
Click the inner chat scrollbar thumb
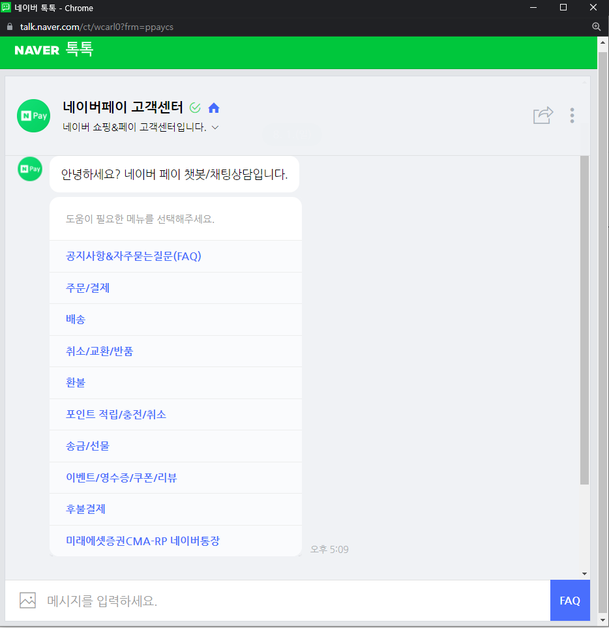click(x=585, y=320)
